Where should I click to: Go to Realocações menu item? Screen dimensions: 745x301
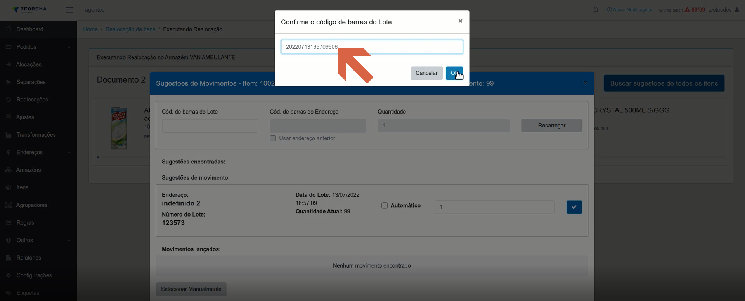[32, 100]
